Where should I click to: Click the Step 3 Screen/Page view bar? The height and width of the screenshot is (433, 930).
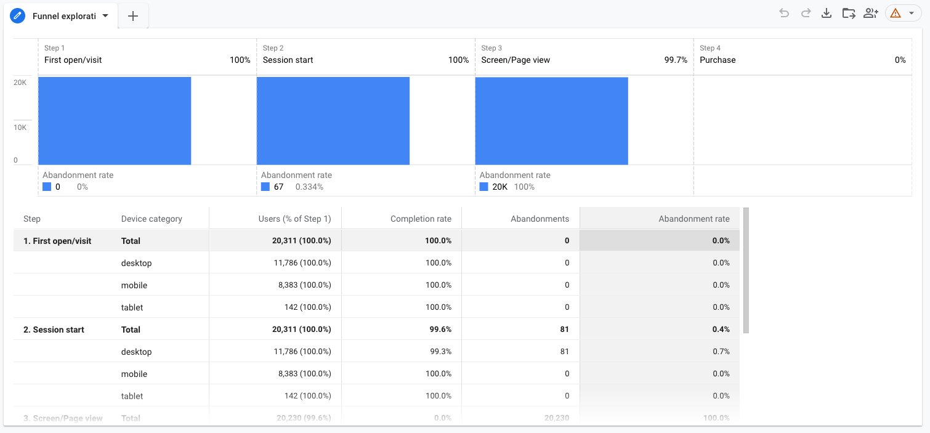551,121
